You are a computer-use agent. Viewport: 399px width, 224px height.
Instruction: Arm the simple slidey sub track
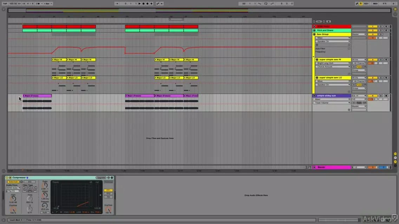coord(386,96)
